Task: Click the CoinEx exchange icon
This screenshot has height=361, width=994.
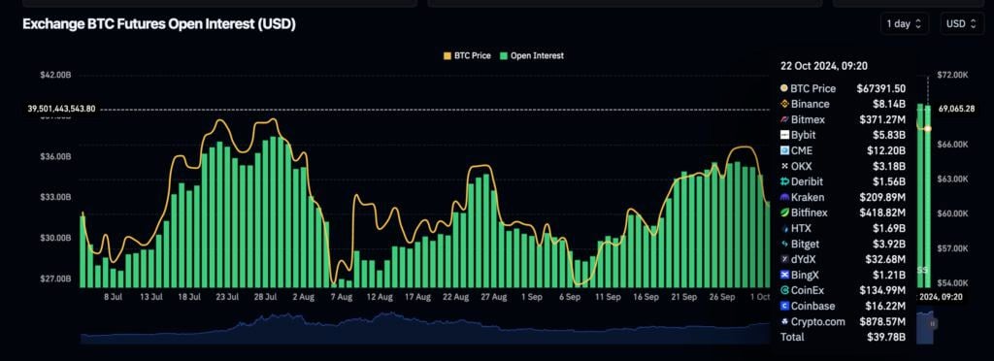Action: [x=784, y=291]
